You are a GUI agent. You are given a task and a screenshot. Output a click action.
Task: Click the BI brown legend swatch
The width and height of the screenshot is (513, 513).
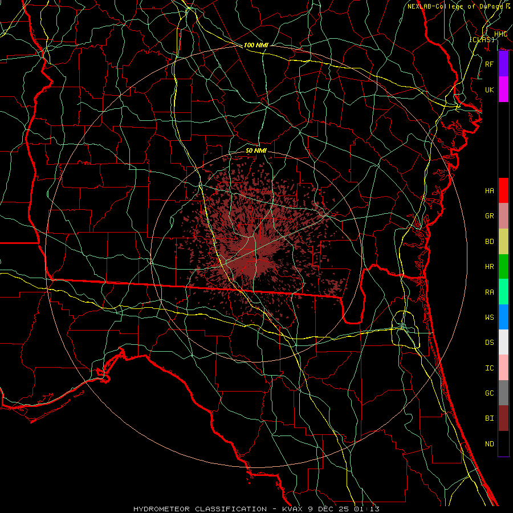[x=503, y=418]
